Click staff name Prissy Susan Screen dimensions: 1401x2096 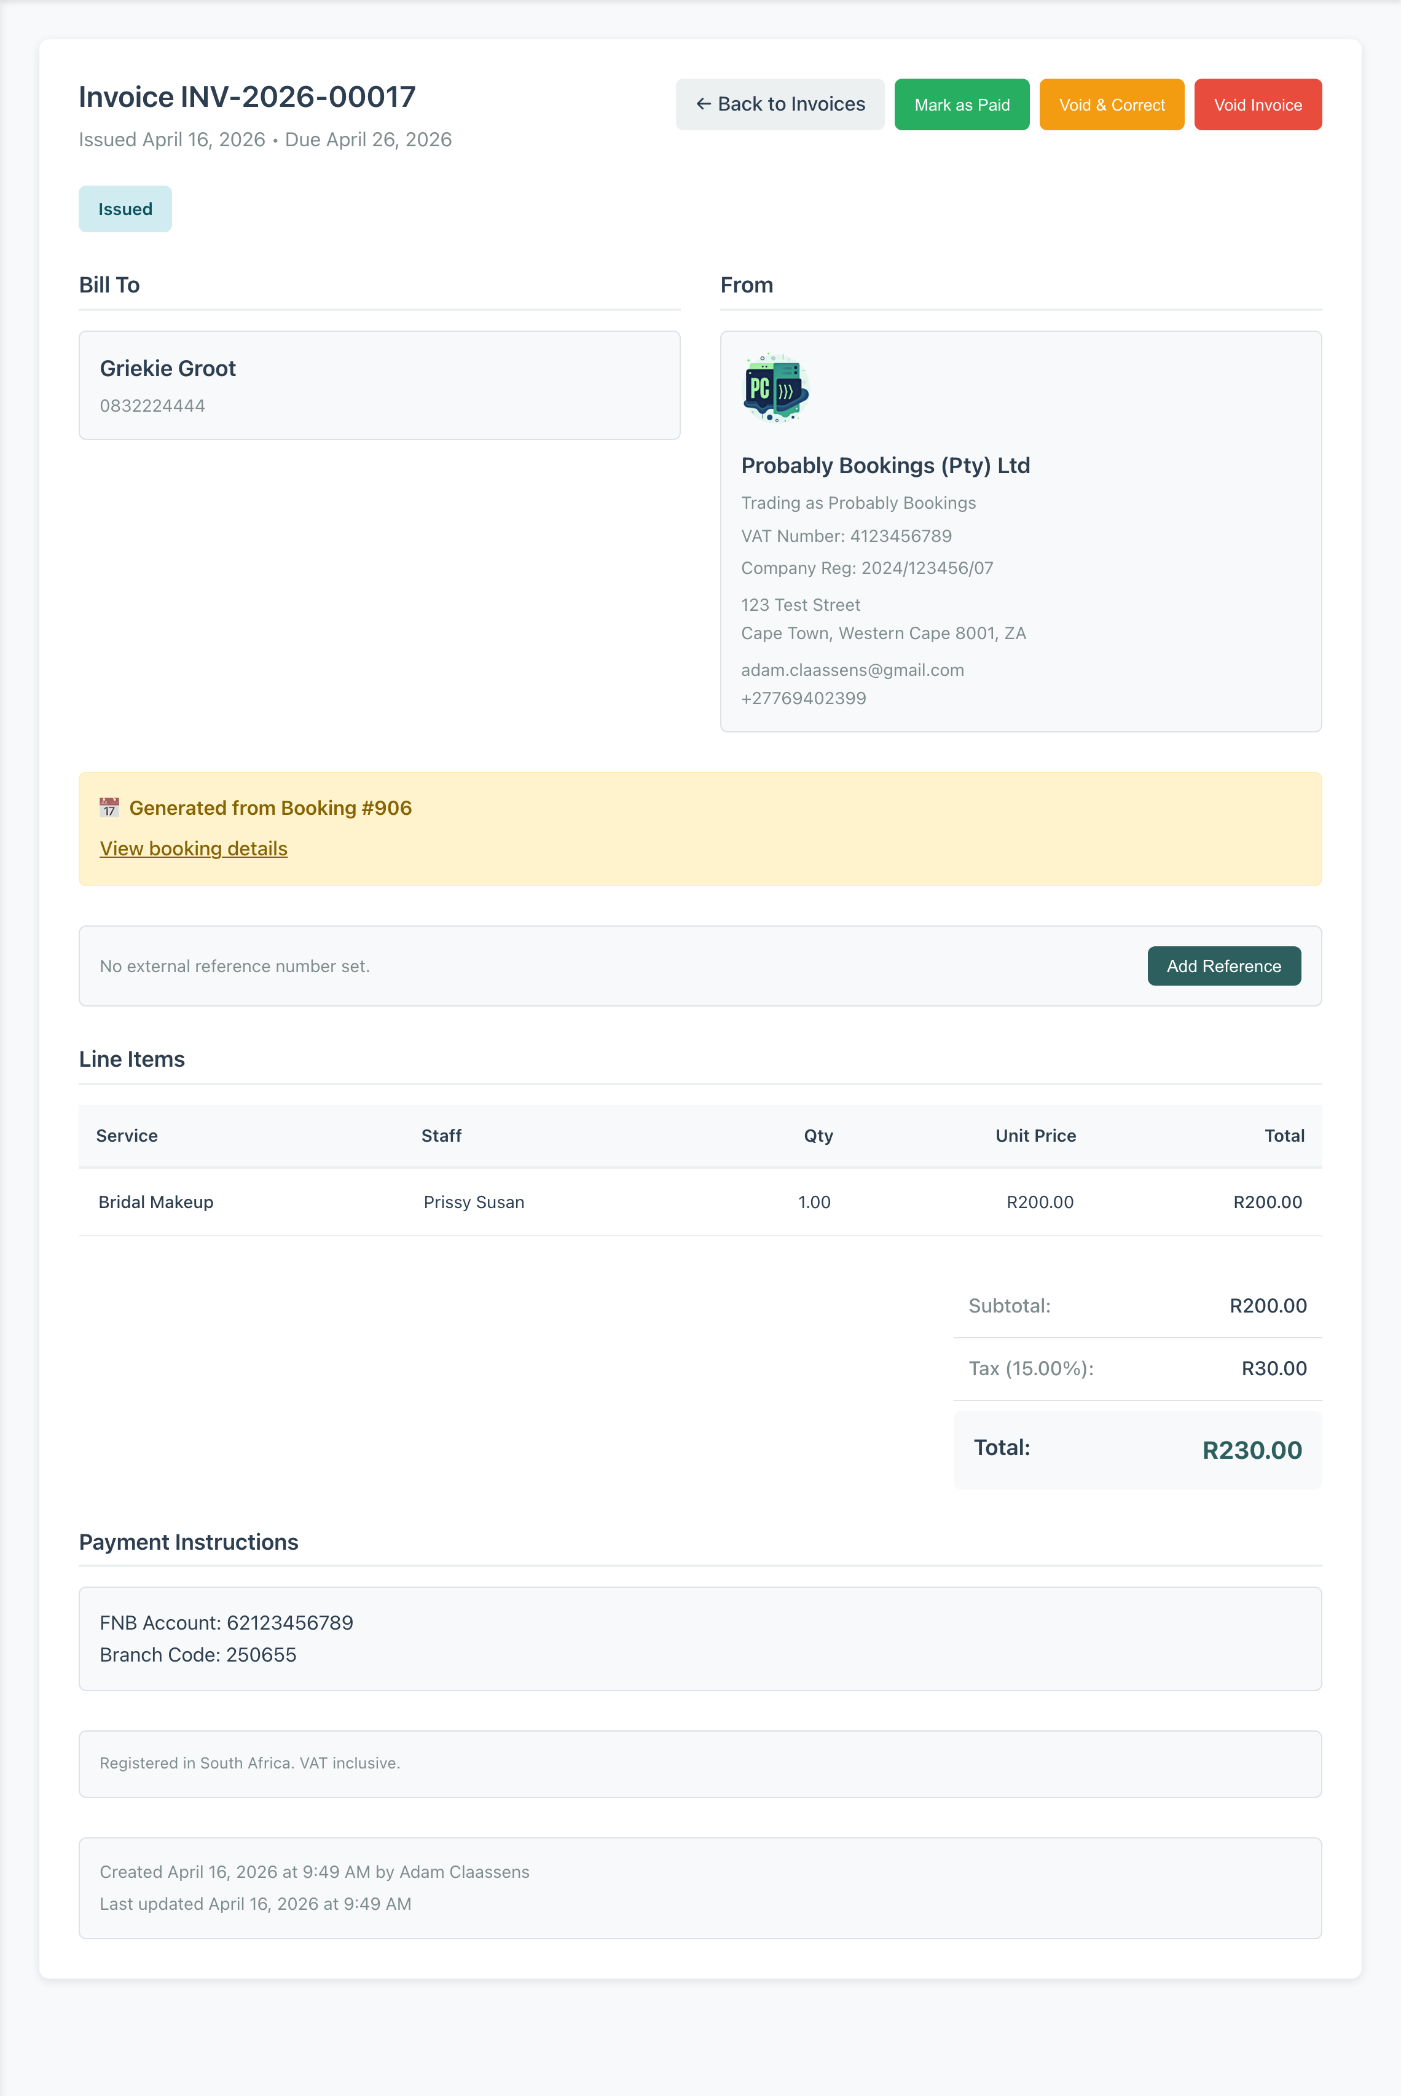tap(474, 1202)
